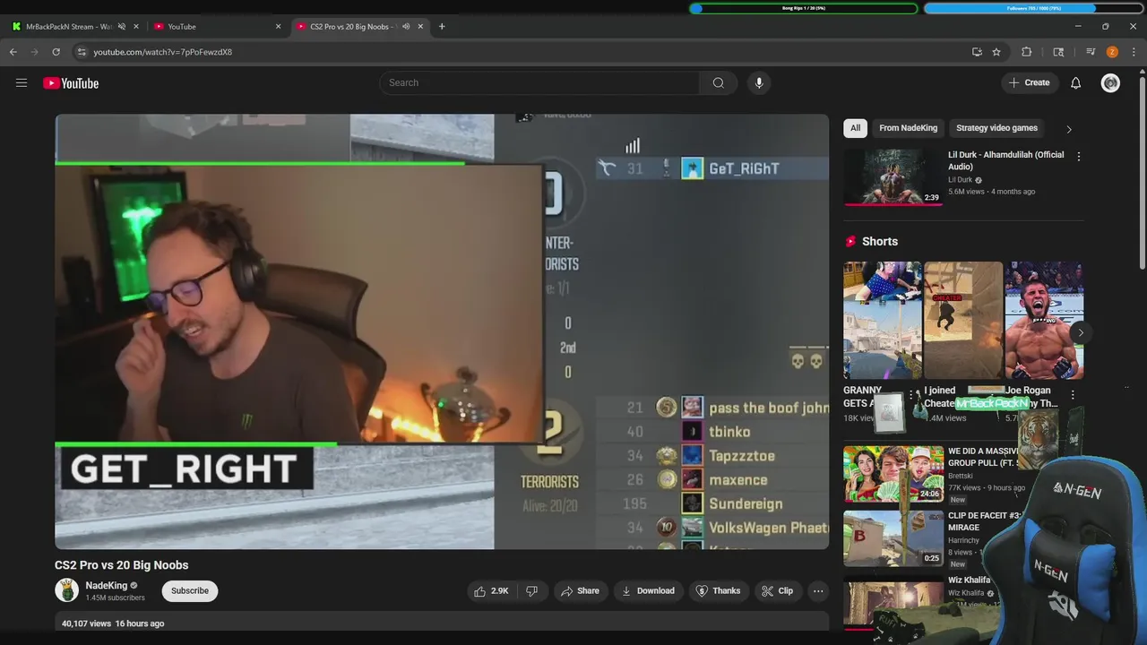
Task: Click the YouTube search input field
Action: 539,83
